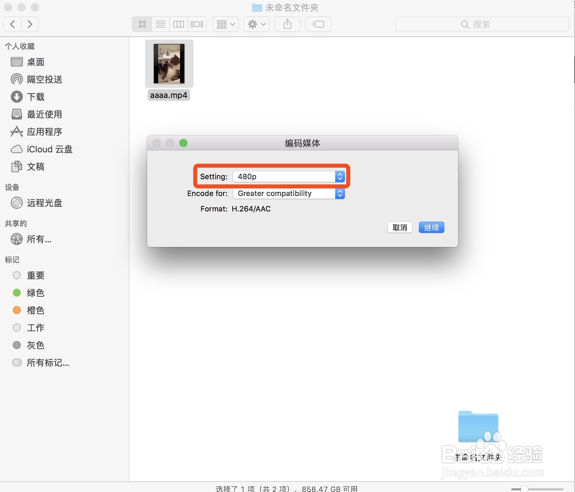Open the item arrangement menu
This screenshot has height=492, width=575.
point(225,24)
